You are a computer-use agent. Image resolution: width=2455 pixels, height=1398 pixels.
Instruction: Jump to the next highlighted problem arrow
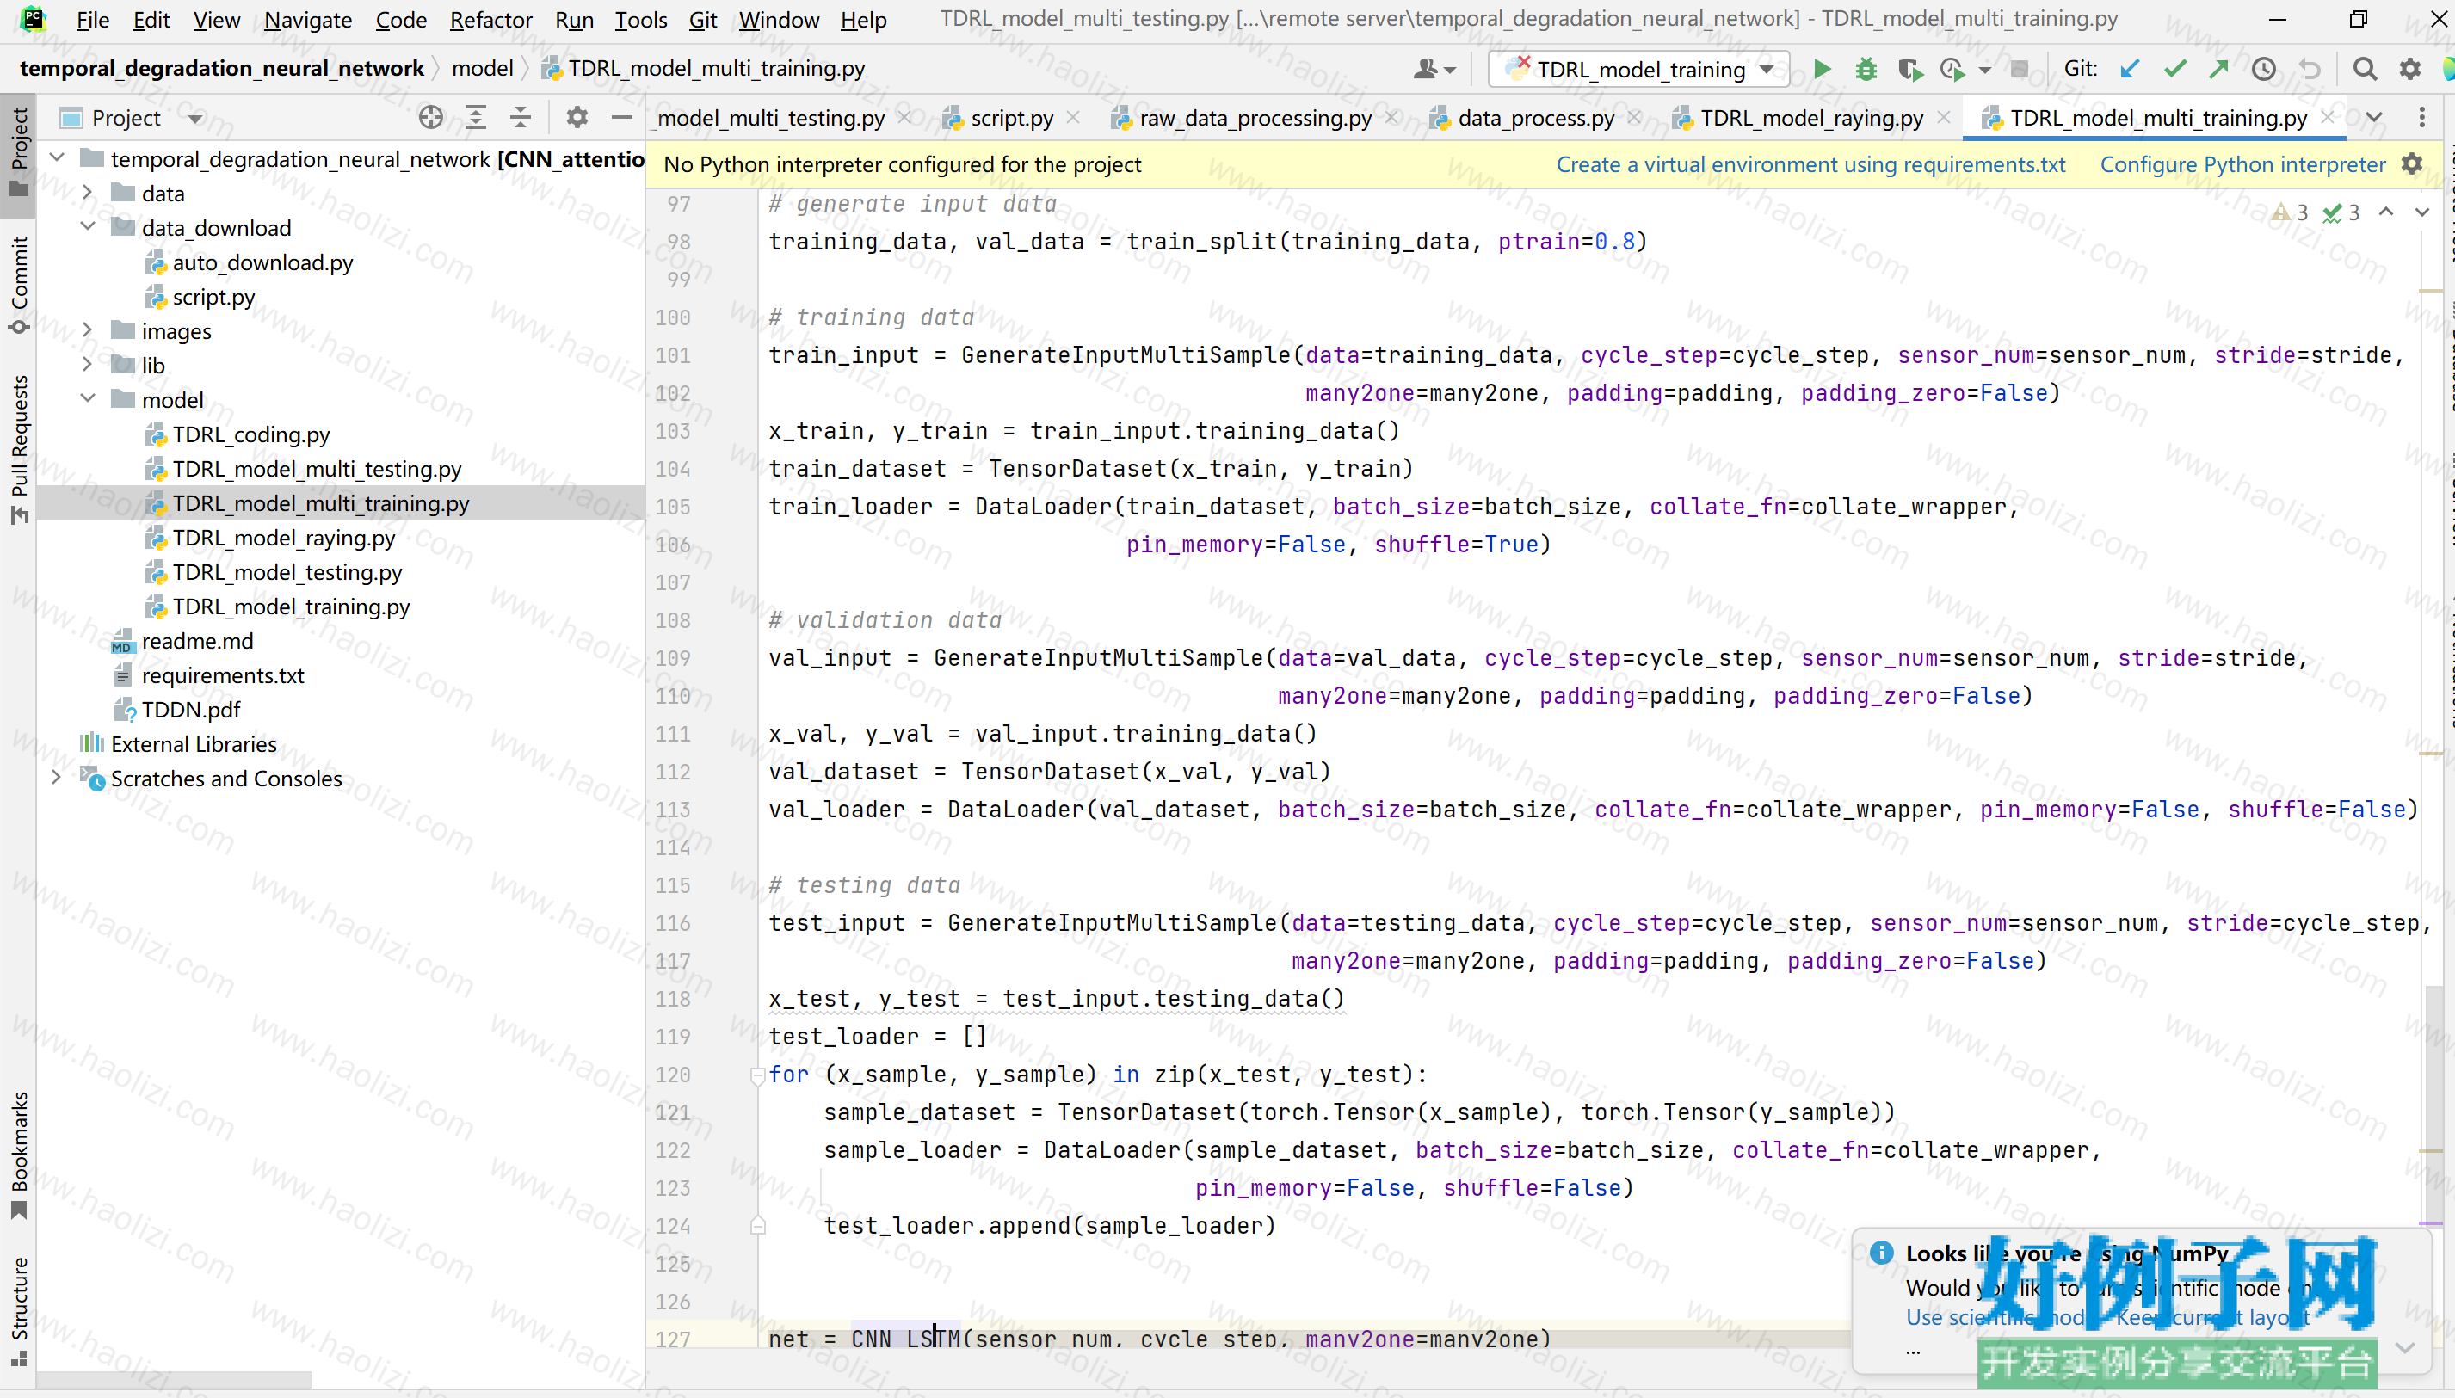[x=2421, y=212]
